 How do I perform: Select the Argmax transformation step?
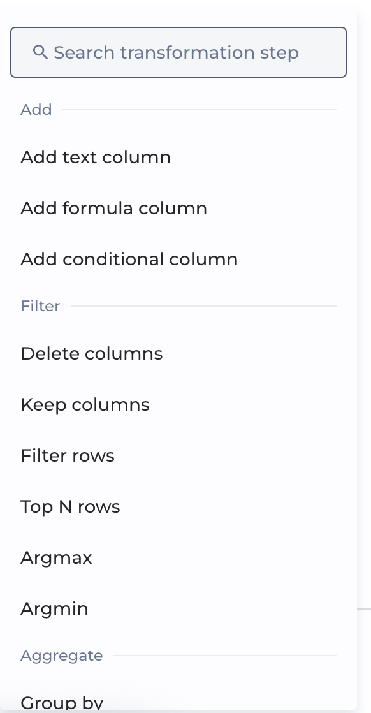click(56, 557)
